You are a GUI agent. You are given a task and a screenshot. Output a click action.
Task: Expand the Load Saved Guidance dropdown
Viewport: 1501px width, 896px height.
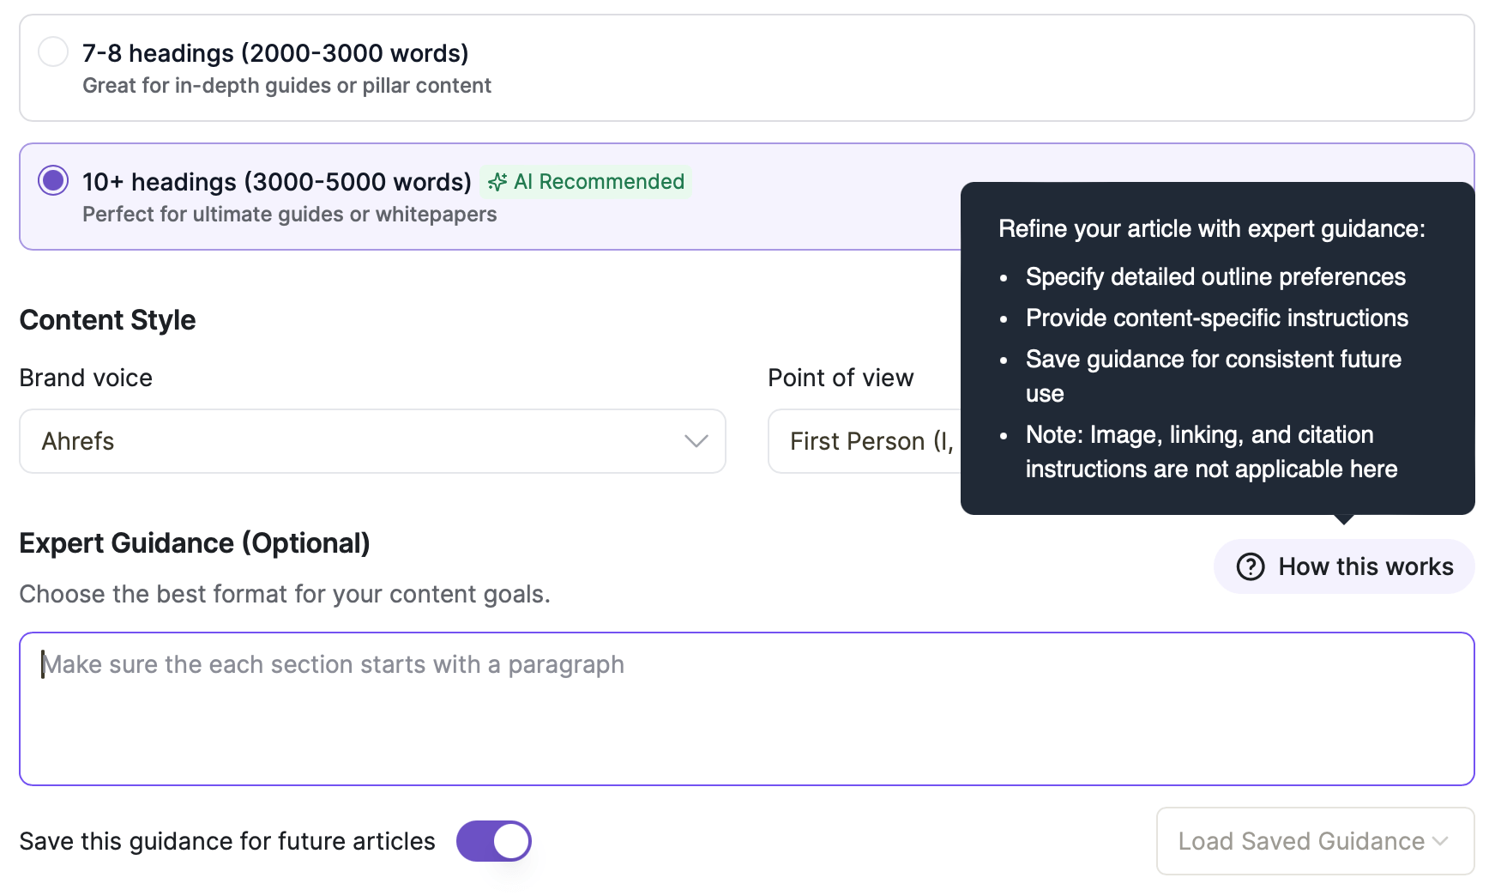(1314, 841)
